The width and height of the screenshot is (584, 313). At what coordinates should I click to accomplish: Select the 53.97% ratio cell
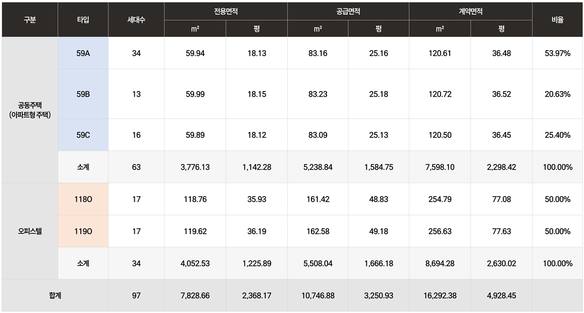[558, 53]
